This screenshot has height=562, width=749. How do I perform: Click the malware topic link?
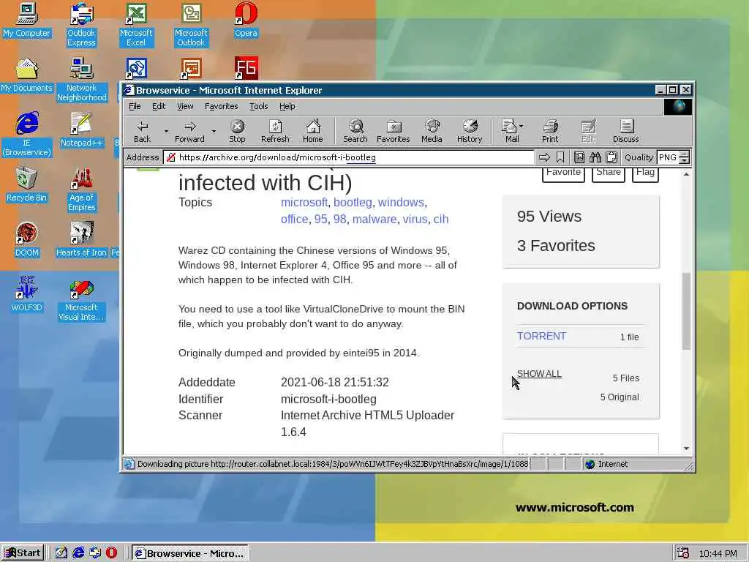pos(374,219)
